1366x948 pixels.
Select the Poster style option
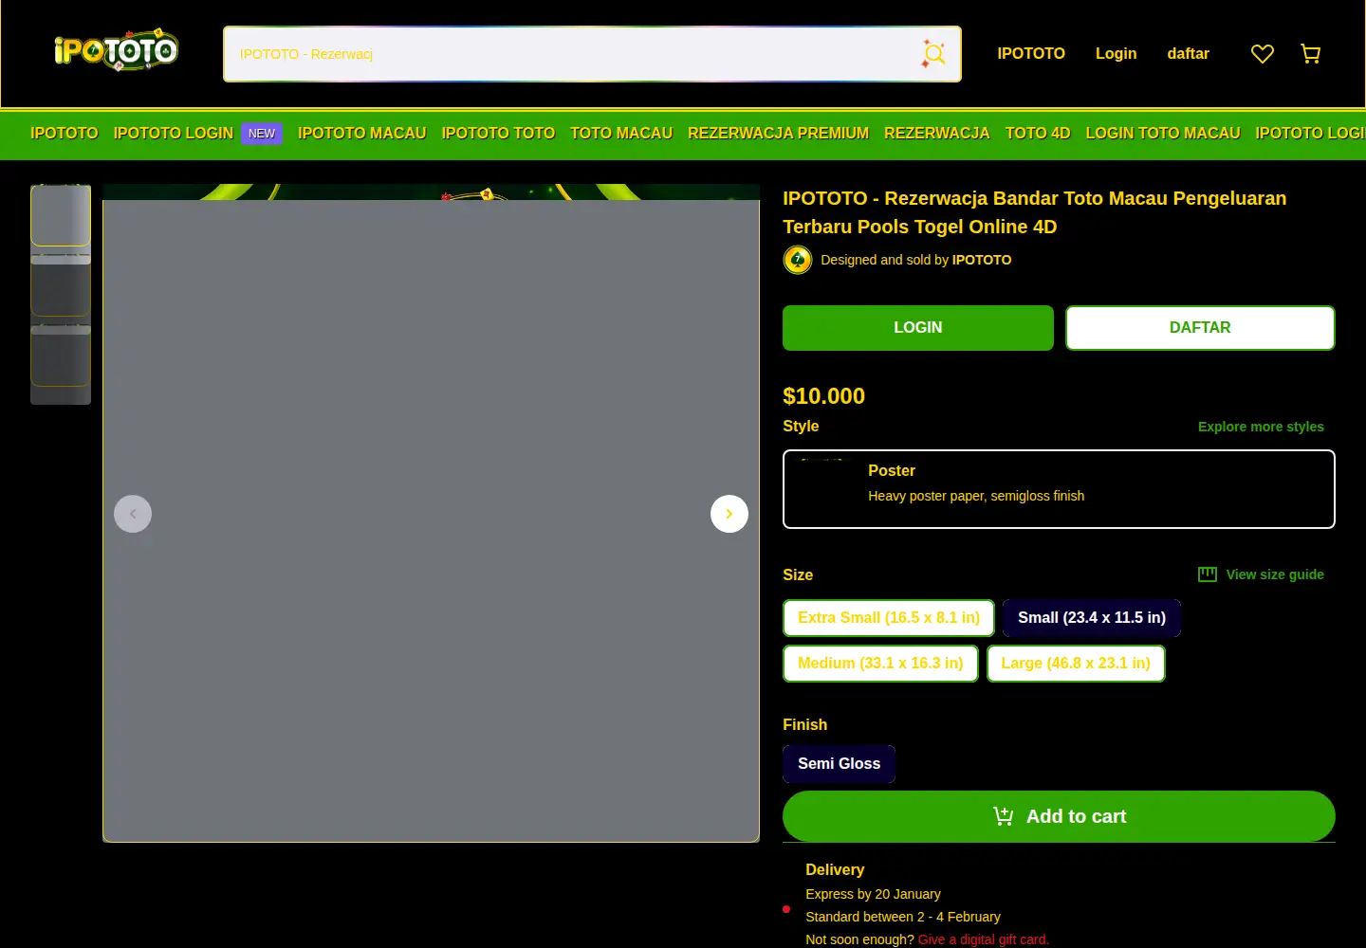click(1059, 489)
